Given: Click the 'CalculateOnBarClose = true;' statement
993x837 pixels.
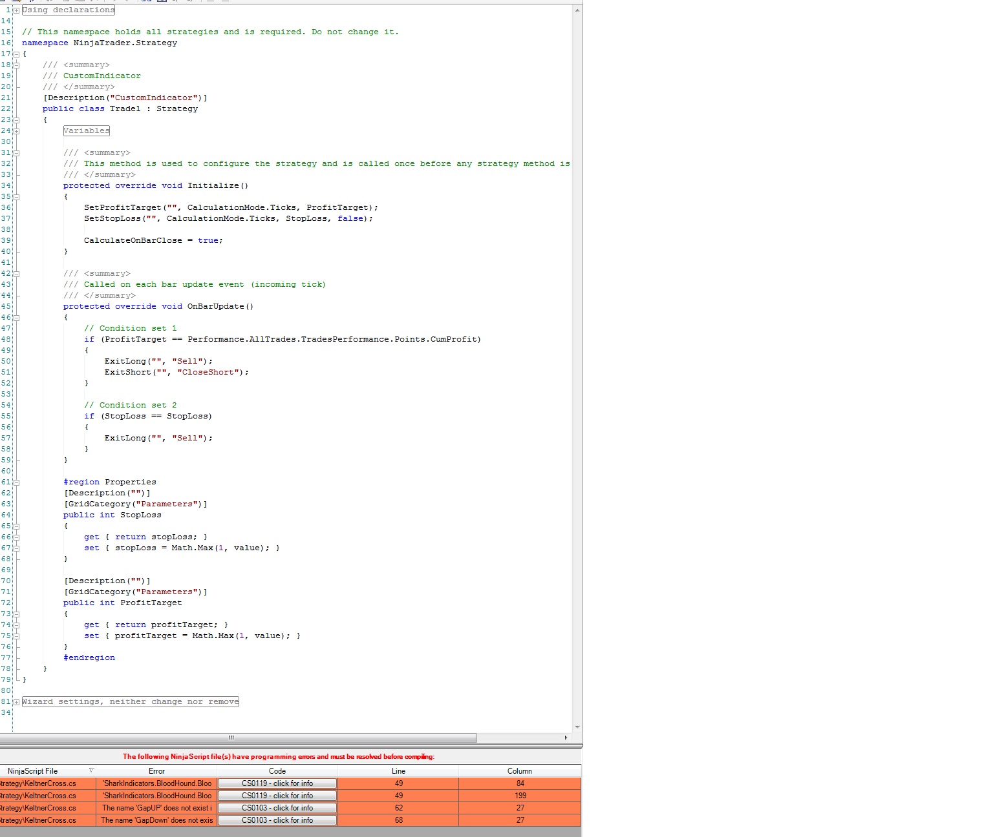Looking at the screenshot, I should [154, 241].
